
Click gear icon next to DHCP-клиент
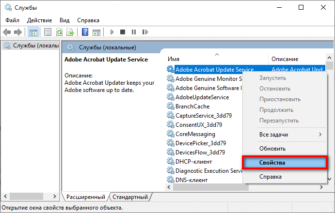pyautogui.click(x=170, y=161)
